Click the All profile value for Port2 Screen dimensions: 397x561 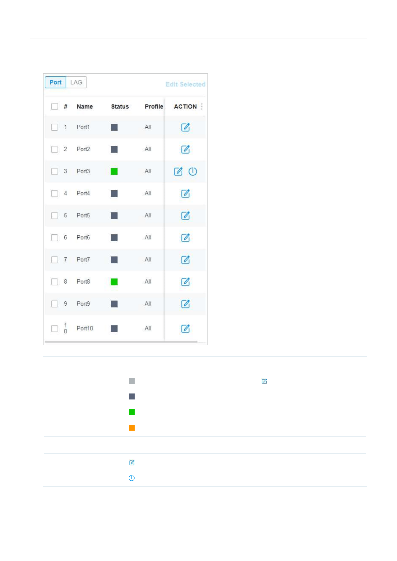[x=148, y=149]
